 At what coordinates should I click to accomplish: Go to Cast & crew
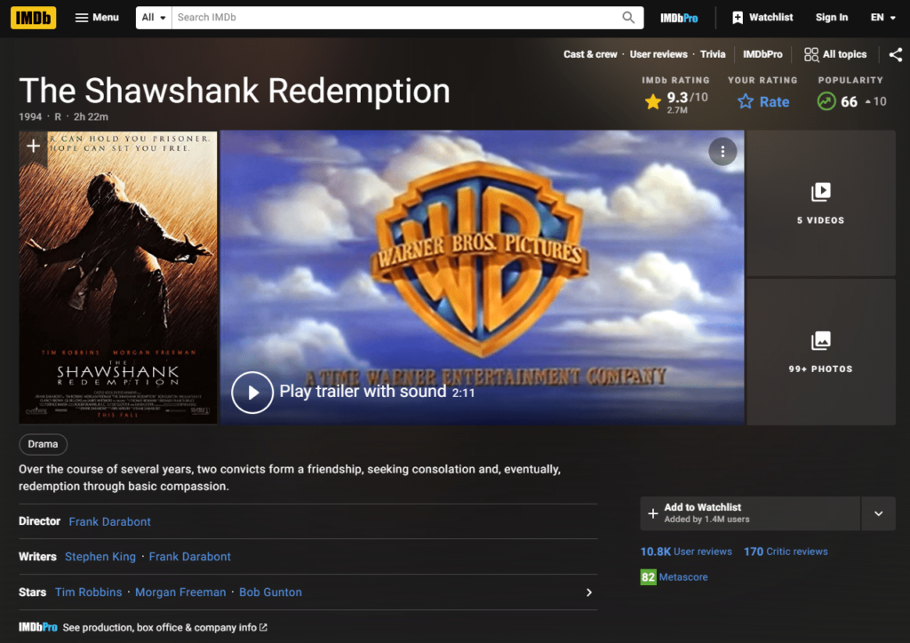click(x=590, y=54)
